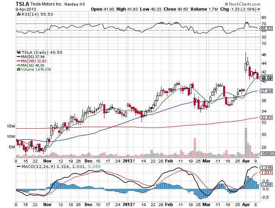Screen dimensions: 275x208
Task: Click the 30 oversold level on RSI axis
Action: pos(264,37)
